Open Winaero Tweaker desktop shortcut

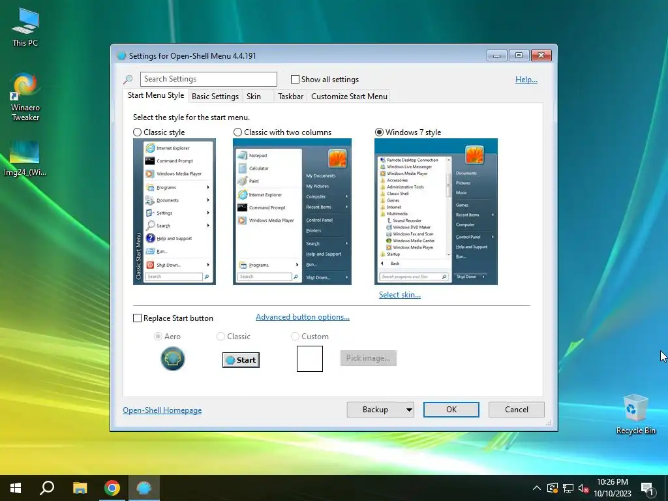coord(25,97)
